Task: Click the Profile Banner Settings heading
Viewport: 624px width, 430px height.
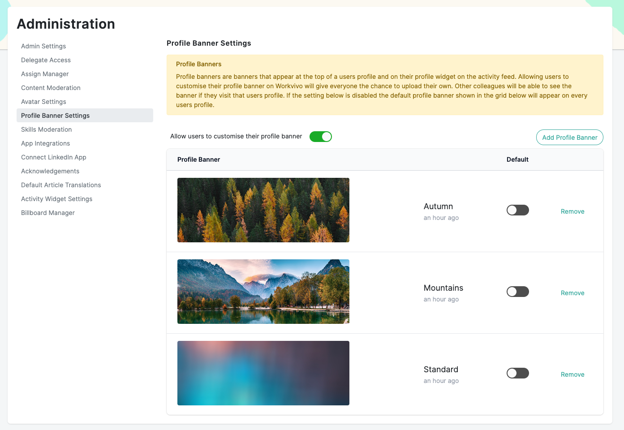Action: (209, 43)
